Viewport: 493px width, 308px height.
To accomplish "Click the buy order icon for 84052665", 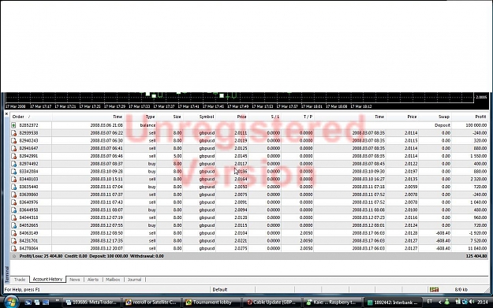I will pyautogui.click(x=14, y=225).
